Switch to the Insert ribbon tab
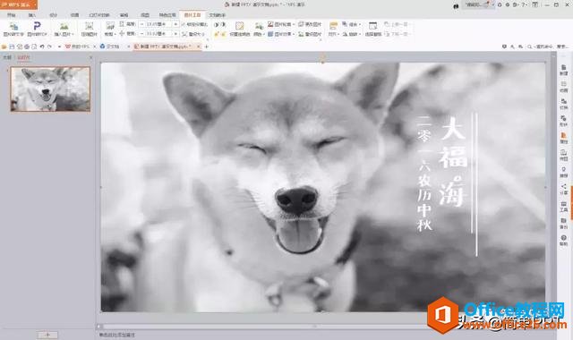Viewport: 573px width, 340px height. point(32,15)
